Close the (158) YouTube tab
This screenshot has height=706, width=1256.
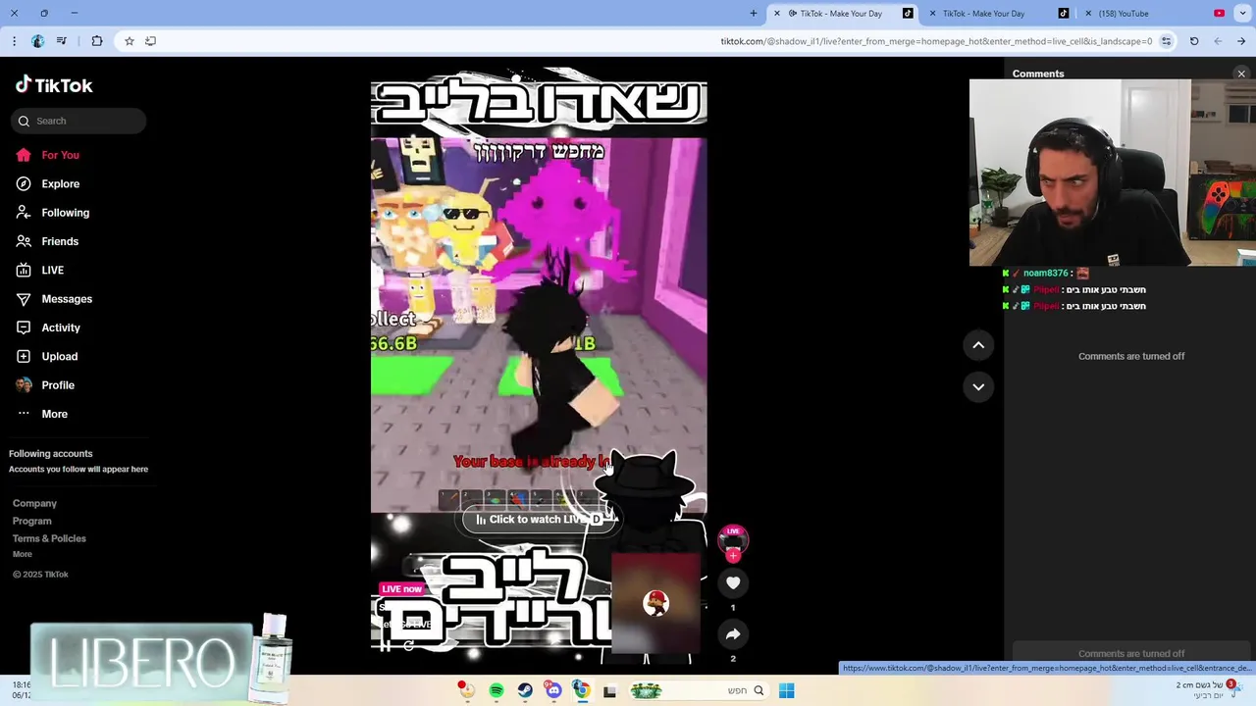pyautogui.click(x=1088, y=14)
